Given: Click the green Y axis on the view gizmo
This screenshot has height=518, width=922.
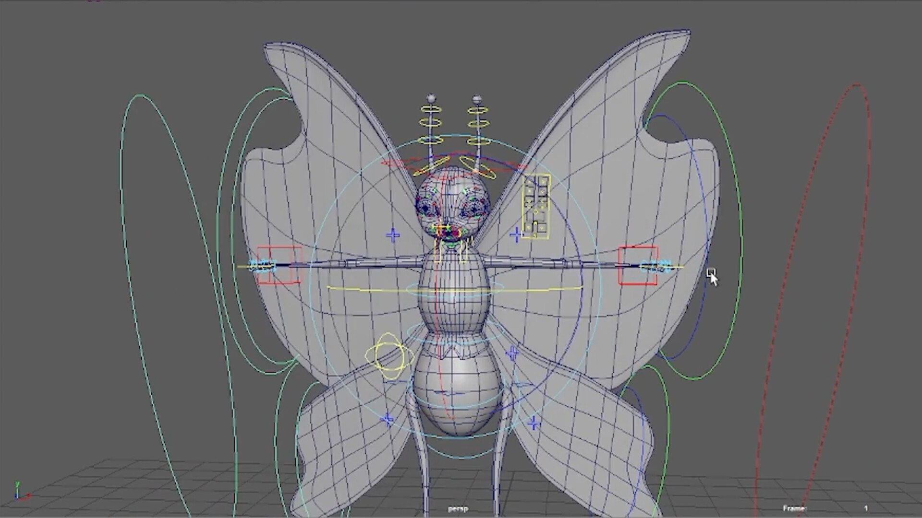Looking at the screenshot, I should [x=17, y=484].
